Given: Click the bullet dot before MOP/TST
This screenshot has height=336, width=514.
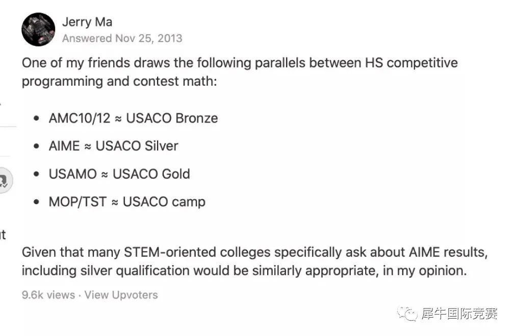Looking at the screenshot, I should pyautogui.click(x=36, y=202).
